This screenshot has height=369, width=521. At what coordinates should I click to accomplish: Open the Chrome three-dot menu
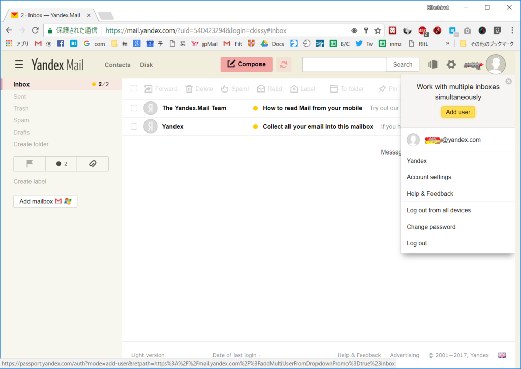pyautogui.click(x=512, y=30)
